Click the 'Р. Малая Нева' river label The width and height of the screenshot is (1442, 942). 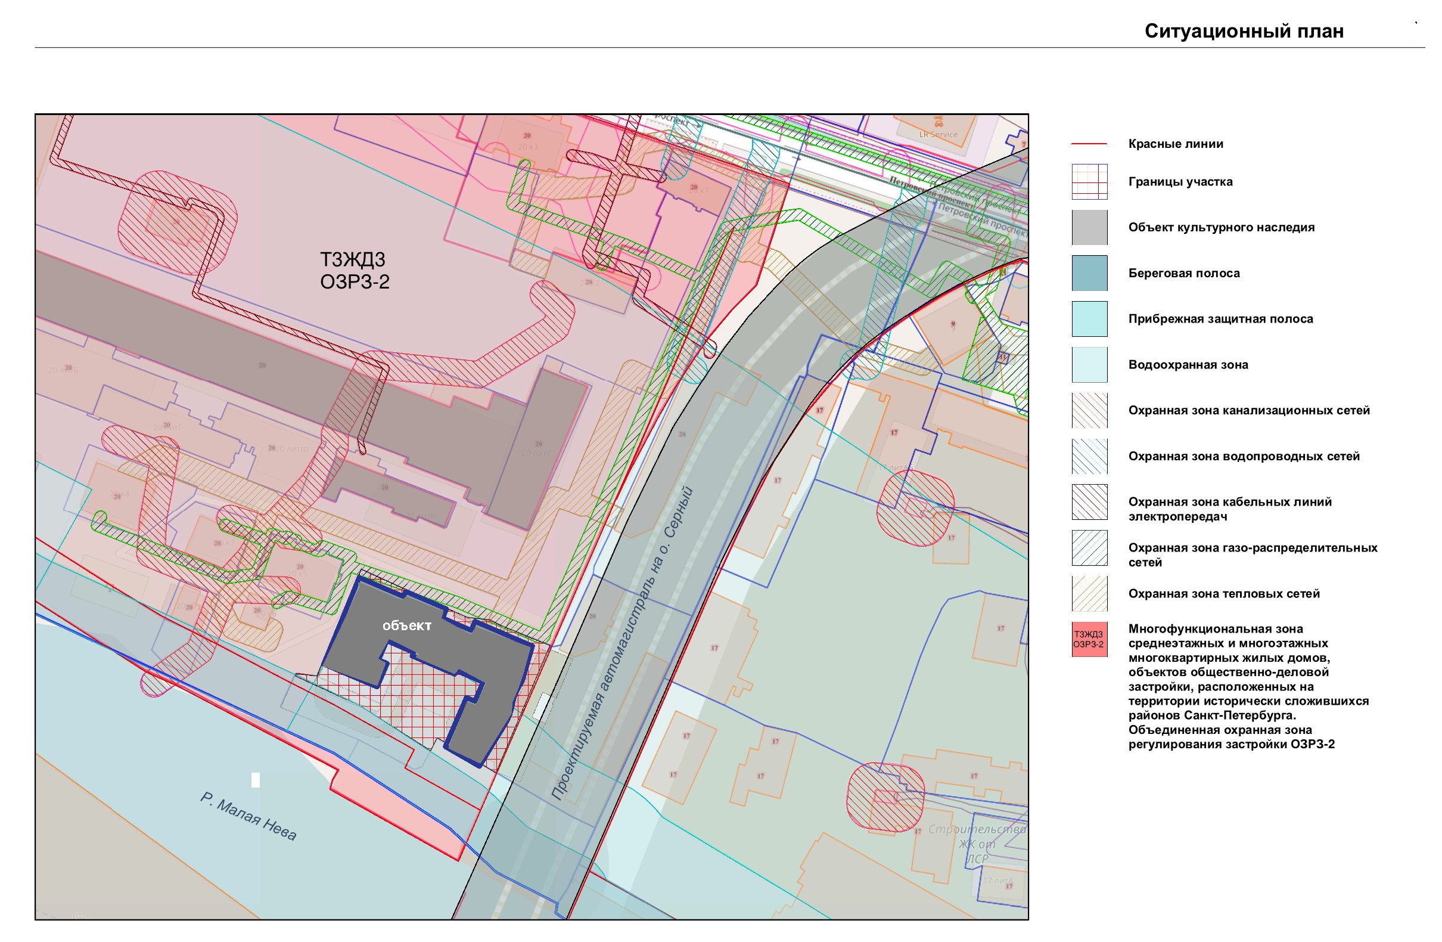point(248,817)
